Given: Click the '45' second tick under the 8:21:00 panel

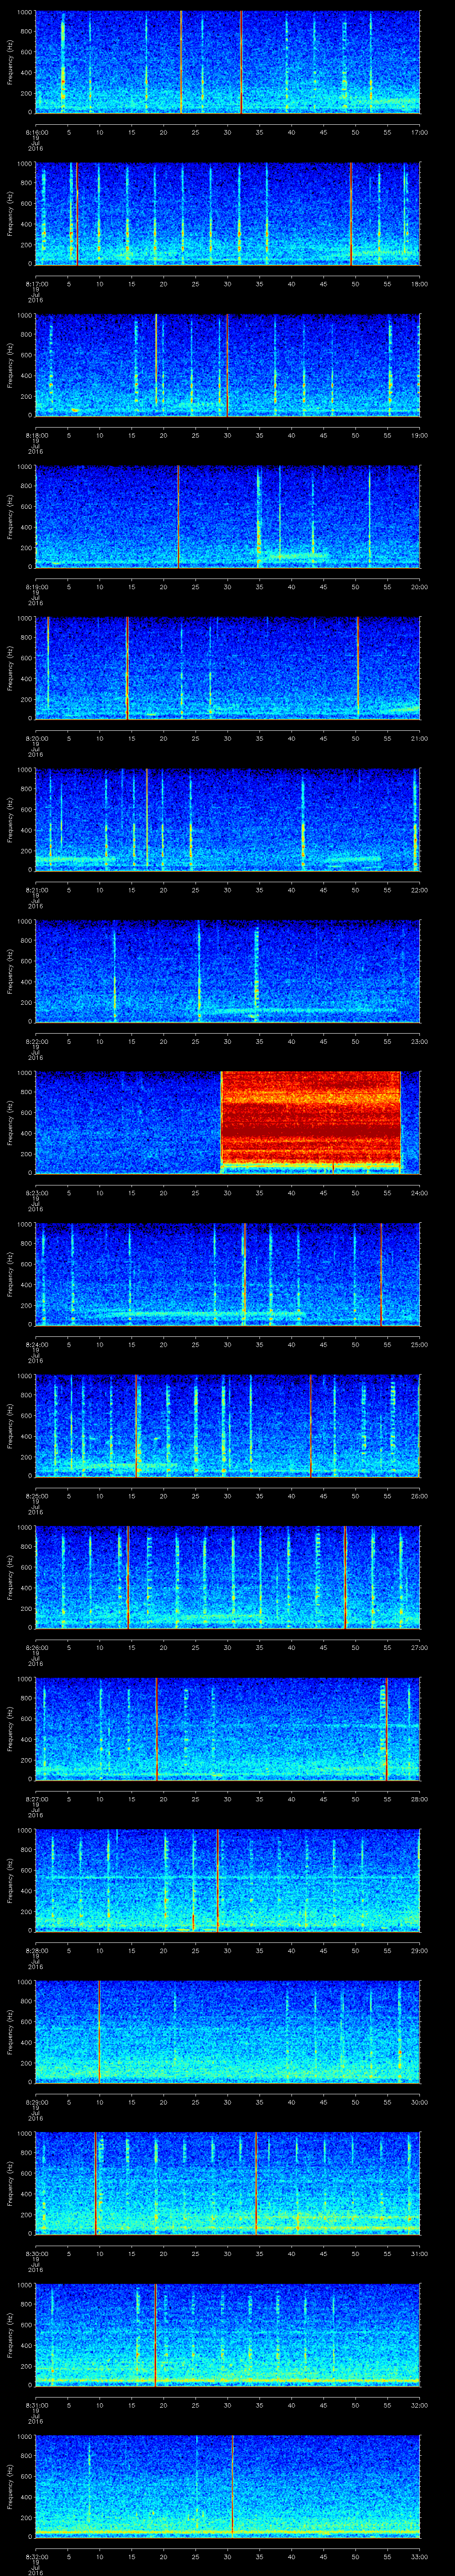Looking at the screenshot, I should (x=323, y=890).
